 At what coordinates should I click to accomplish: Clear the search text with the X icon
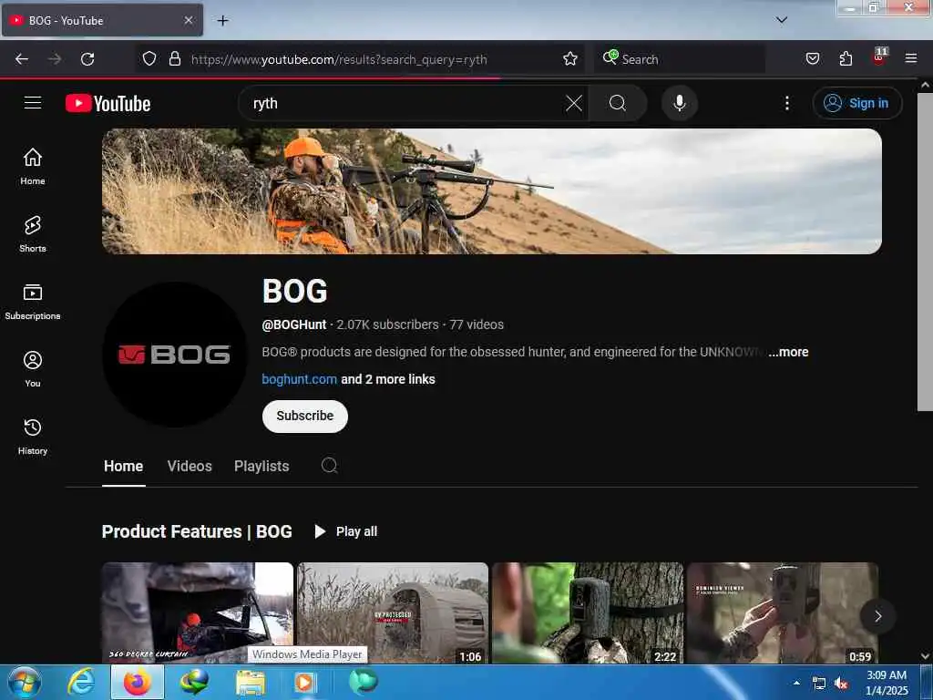coord(574,103)
